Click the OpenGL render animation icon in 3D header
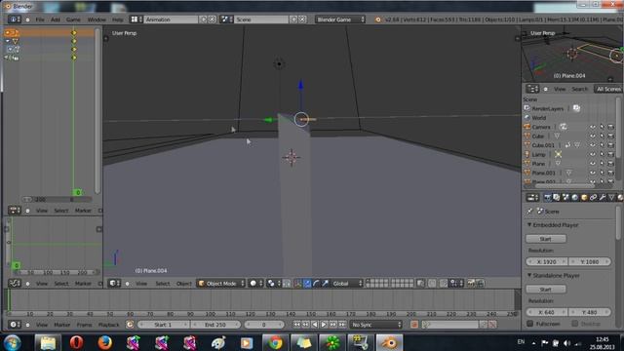Screen dimensions: 624x351 pyautogui.click(x=481, y=284)
